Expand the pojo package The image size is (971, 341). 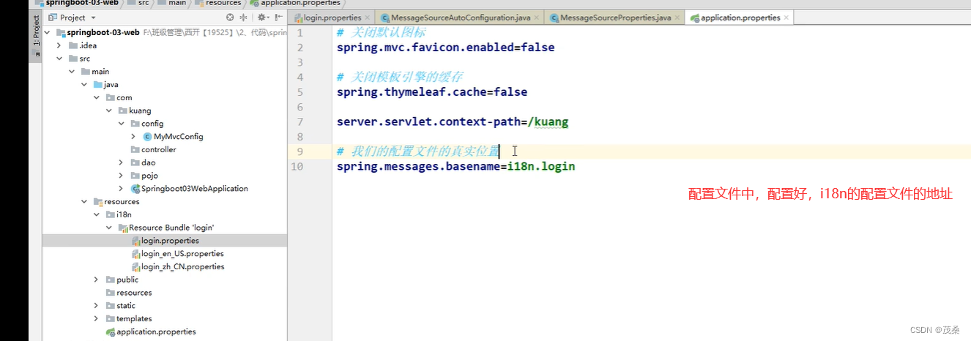tap(122, 176)
